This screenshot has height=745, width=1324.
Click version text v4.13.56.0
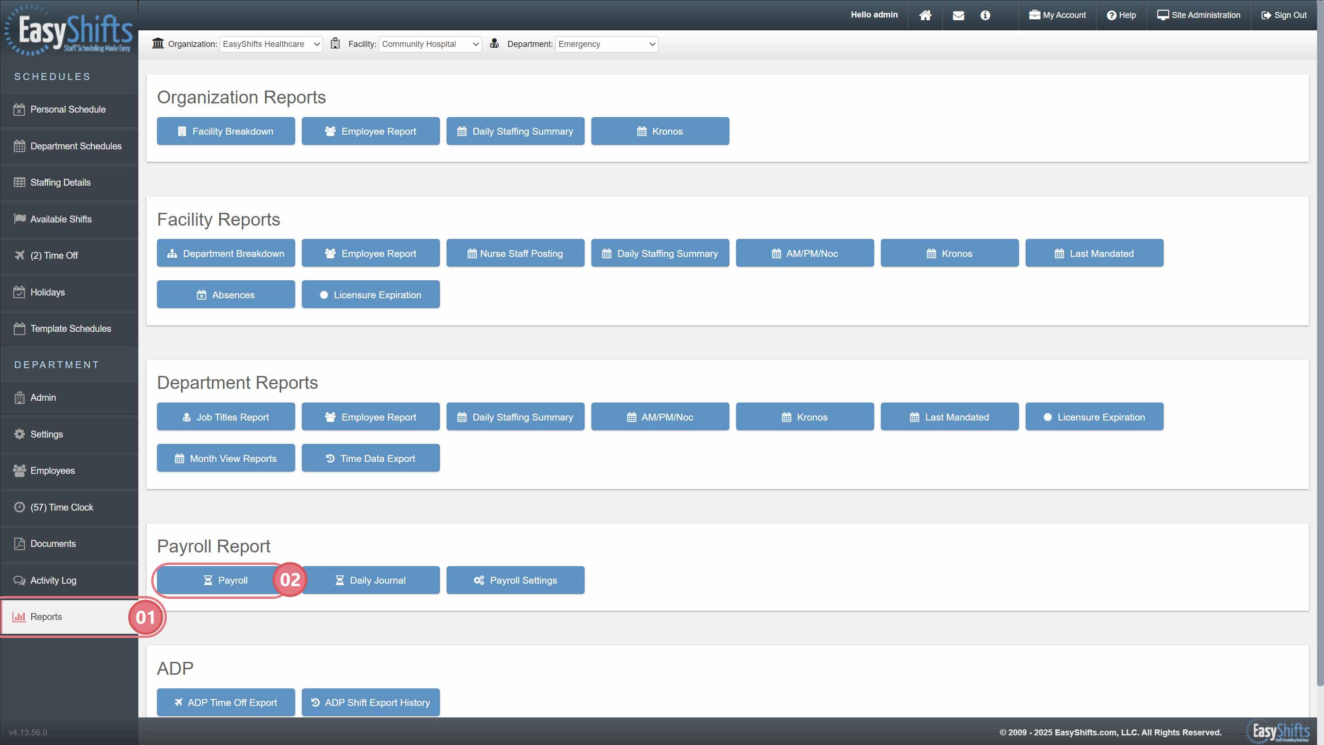click(x=28, y=732)
